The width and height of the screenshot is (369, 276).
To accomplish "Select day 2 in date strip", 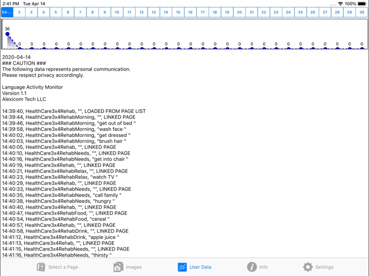I will pyautogui.click(x=19, y=12).
